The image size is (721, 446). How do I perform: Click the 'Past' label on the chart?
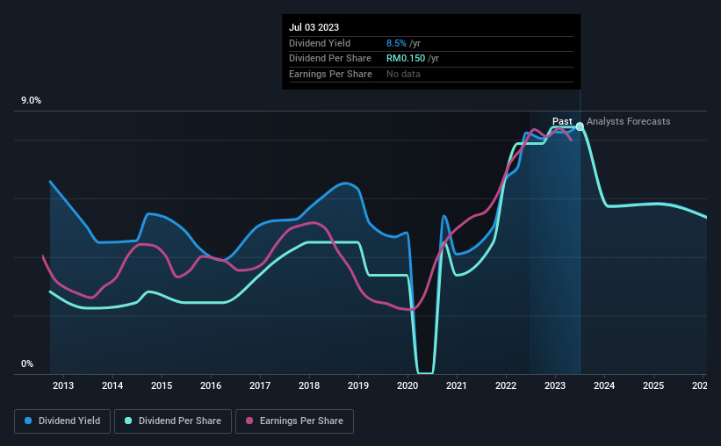pyautogui.click(x=562, y=121)
